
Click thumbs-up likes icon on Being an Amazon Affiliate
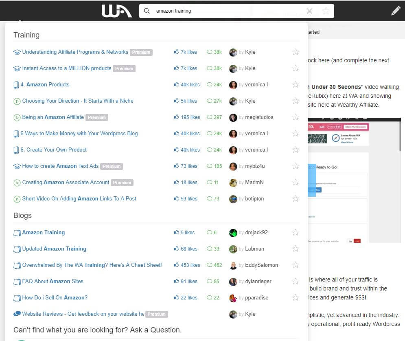177,117
